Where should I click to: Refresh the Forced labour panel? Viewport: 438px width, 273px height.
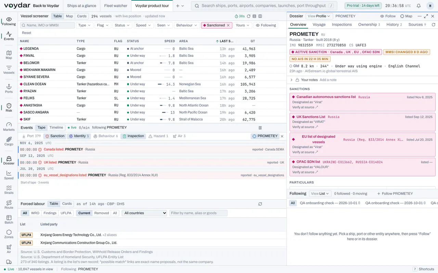click(260, 204)
